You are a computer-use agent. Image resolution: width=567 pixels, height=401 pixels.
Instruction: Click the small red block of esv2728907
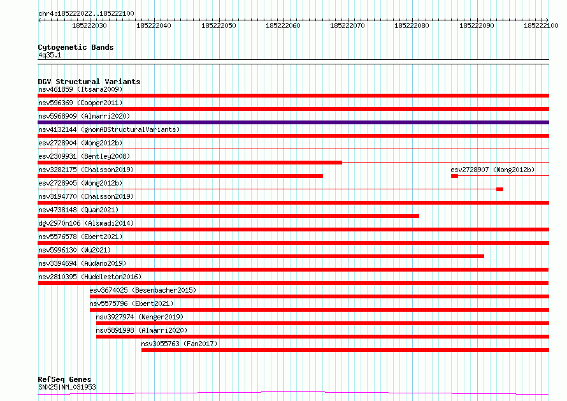pyautogui.click(x=454, y=176)
